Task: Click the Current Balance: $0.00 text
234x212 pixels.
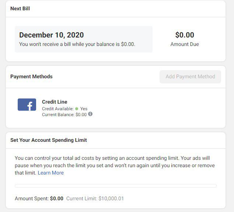Action: 64,115
